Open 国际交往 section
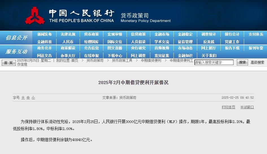 115,42
